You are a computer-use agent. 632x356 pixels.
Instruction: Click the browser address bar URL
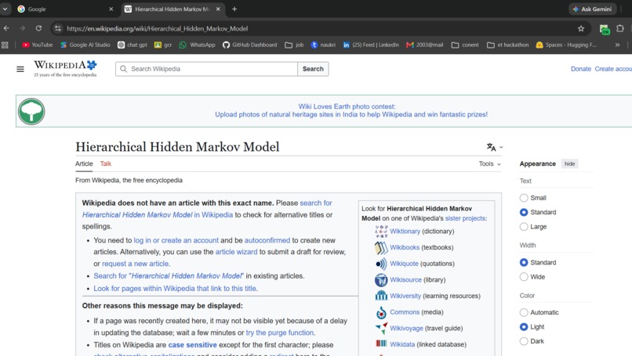(157, 29)
